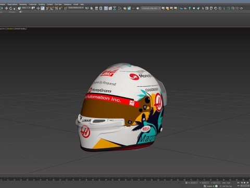The height and width of the screenshot is (188, 250).
Task: Toggle the 3D Snaps button
Action: pyautogui.click(x=47, y=8)
